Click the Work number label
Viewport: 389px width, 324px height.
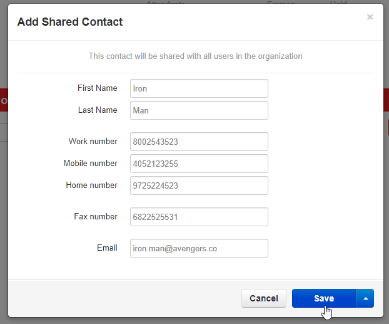click(x=93, y=142)
